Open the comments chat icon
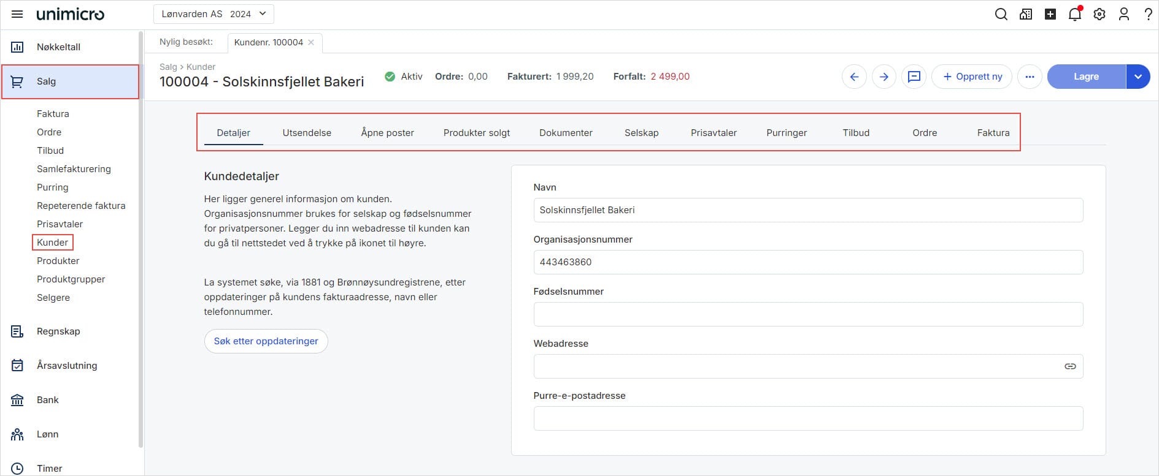 [x=914, y=77]
